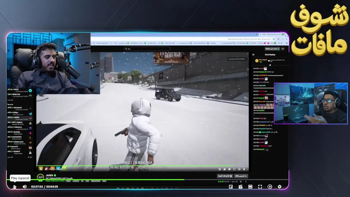The image size is (350, 197).
Task: Click the Grand Theft Auto V category link
Action: pyautogui.click(x=55, y=181)
